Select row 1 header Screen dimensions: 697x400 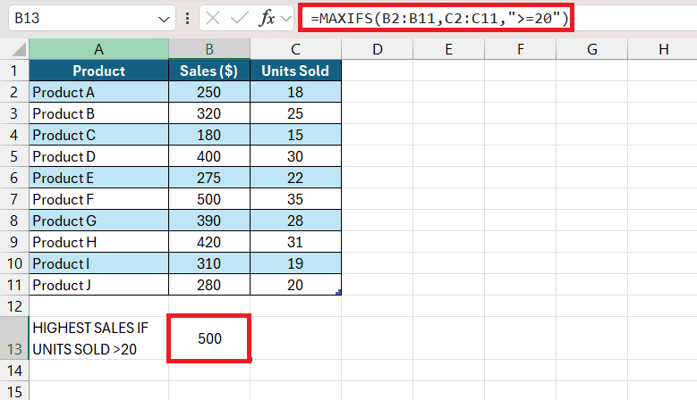14,71
